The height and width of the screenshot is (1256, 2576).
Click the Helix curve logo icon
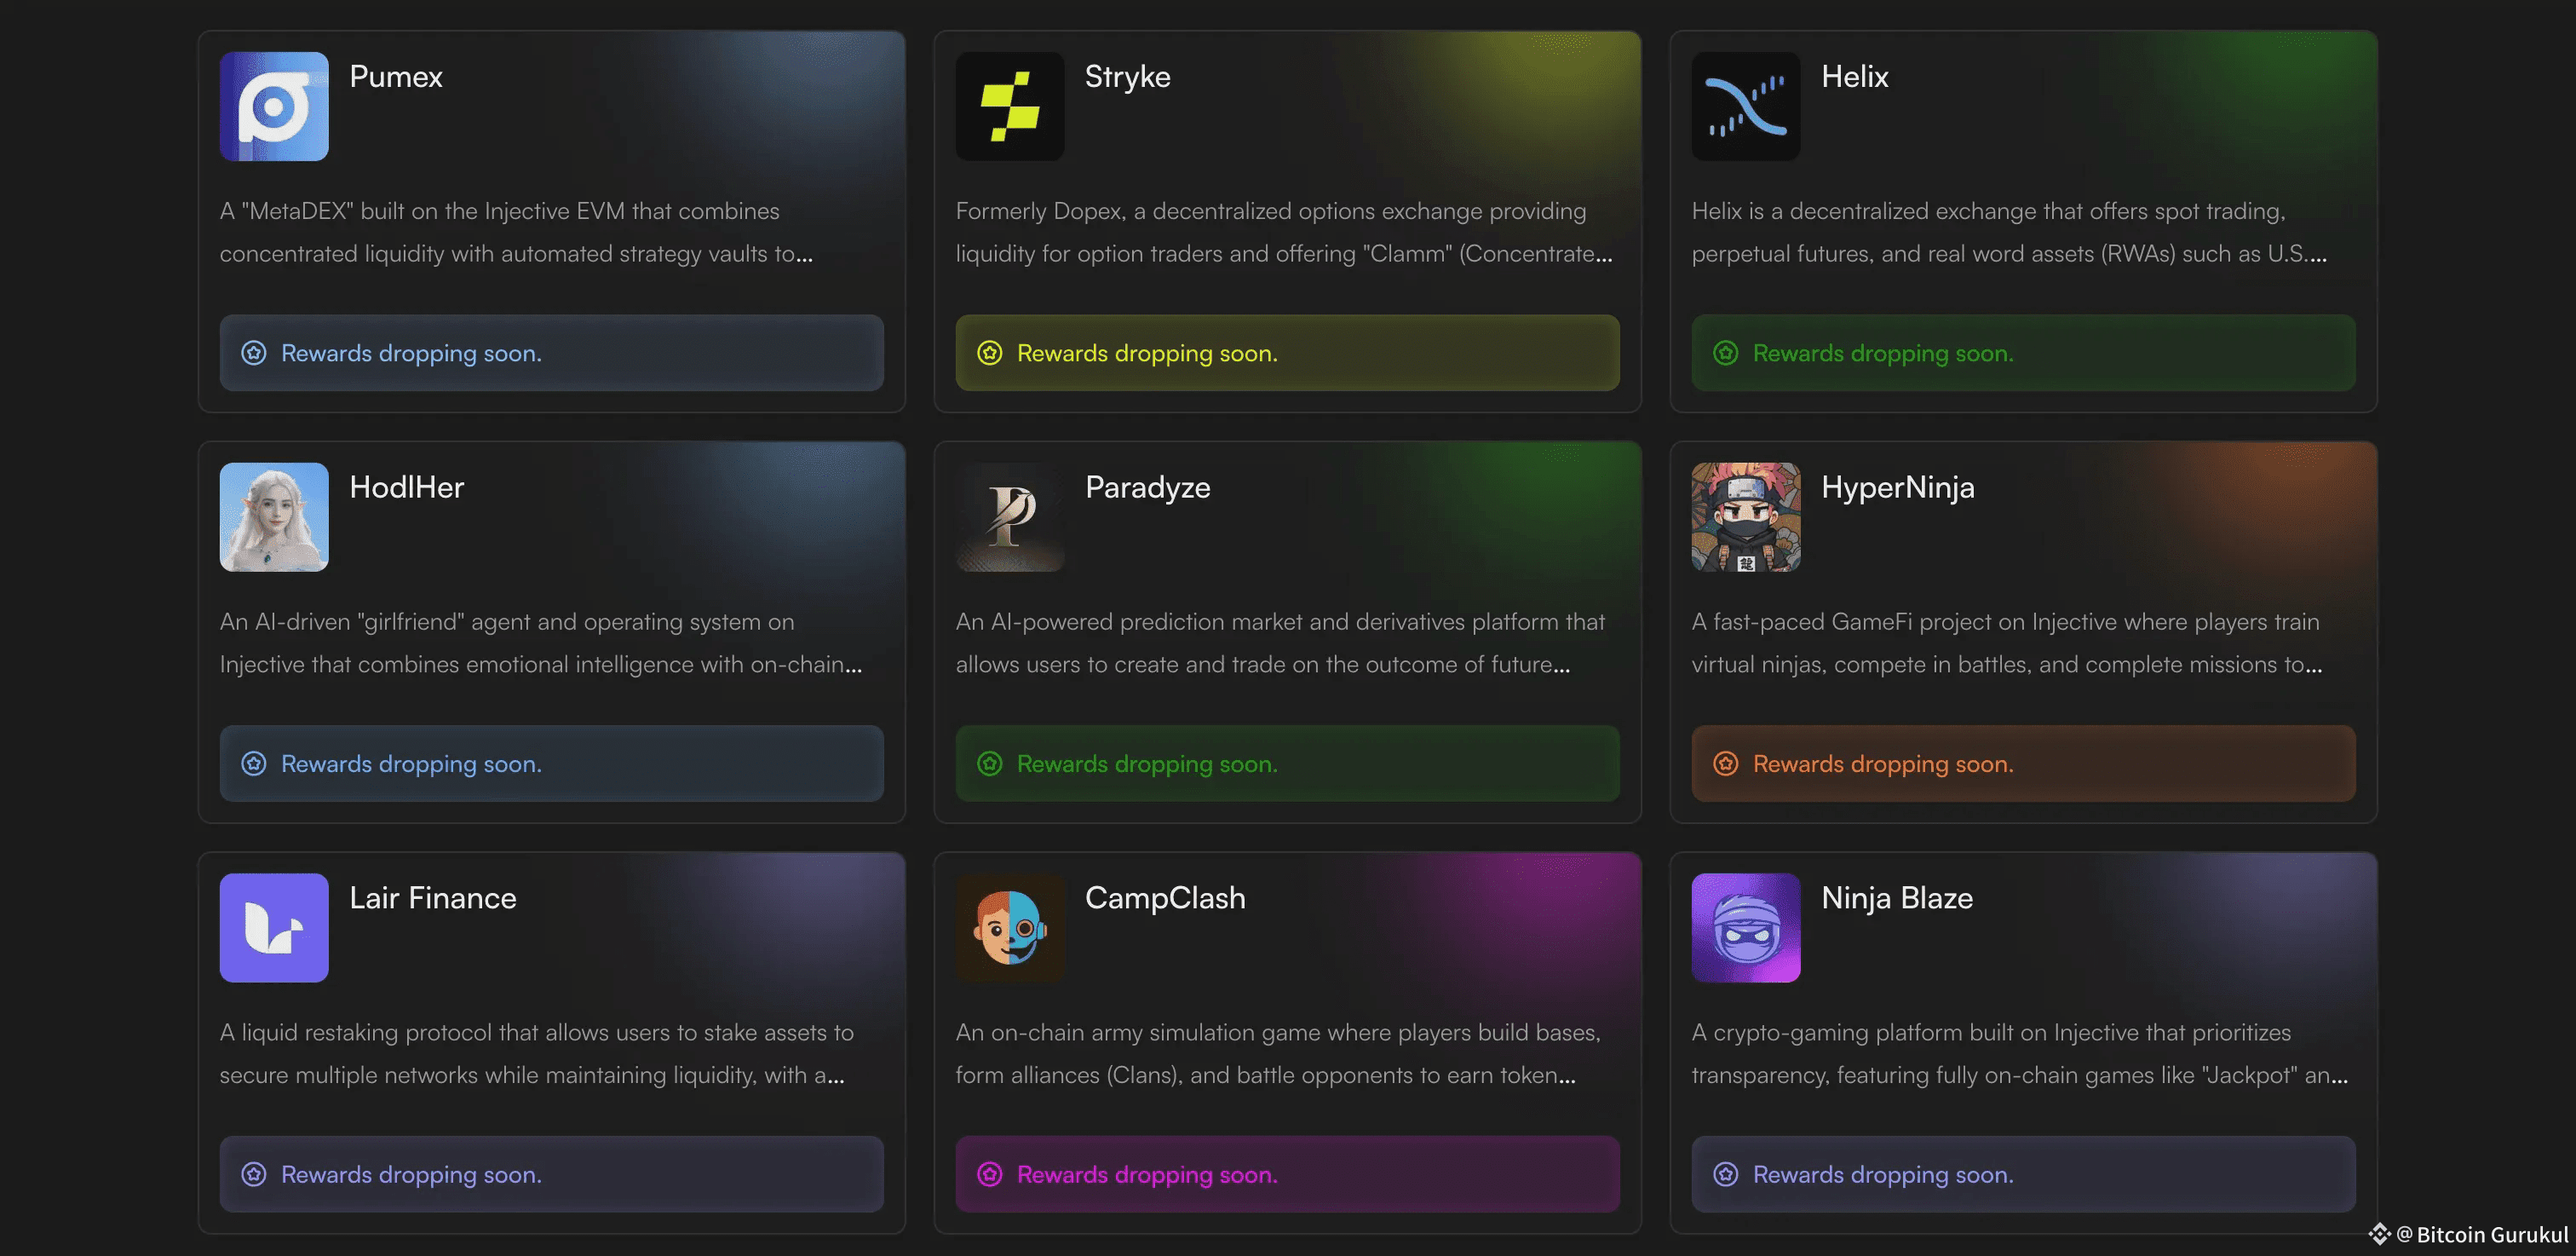1746,106
